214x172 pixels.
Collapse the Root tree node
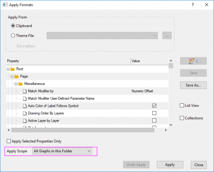(x=8, y=69)
